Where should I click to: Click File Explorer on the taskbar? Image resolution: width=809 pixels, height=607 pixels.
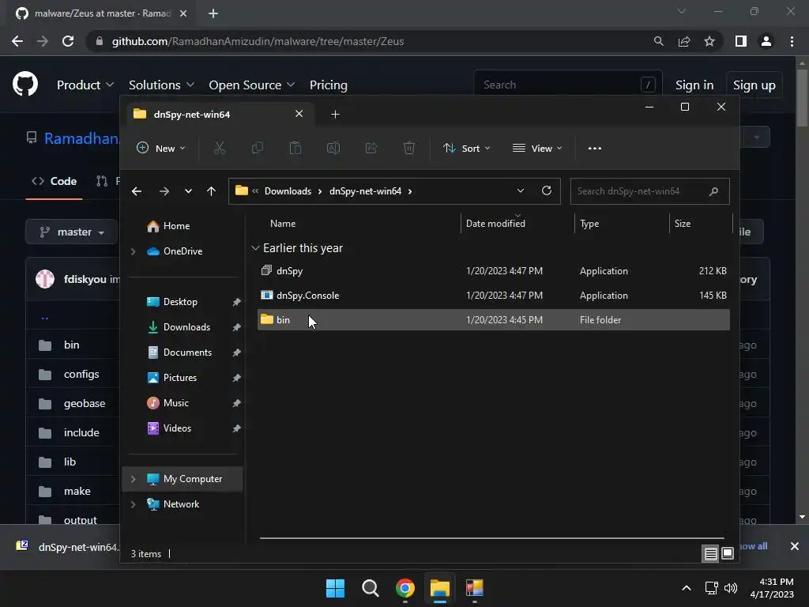coord(440,588)
